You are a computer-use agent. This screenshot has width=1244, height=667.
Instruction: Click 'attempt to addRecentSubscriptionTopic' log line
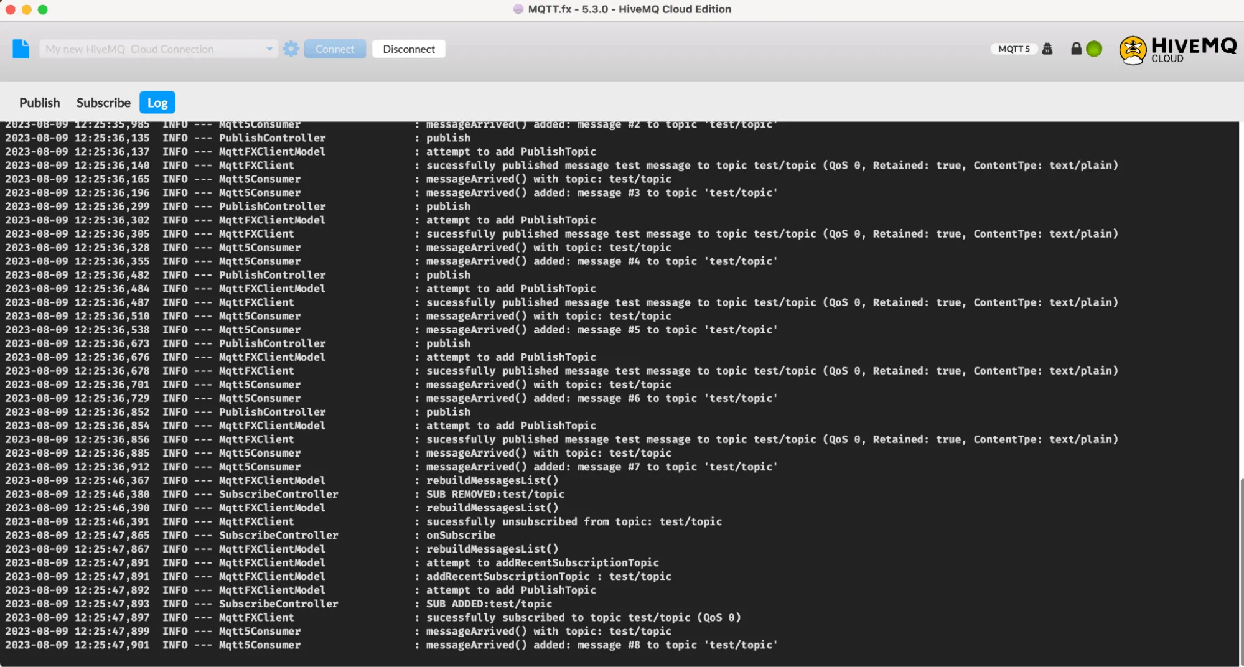(x=542, y=562)
